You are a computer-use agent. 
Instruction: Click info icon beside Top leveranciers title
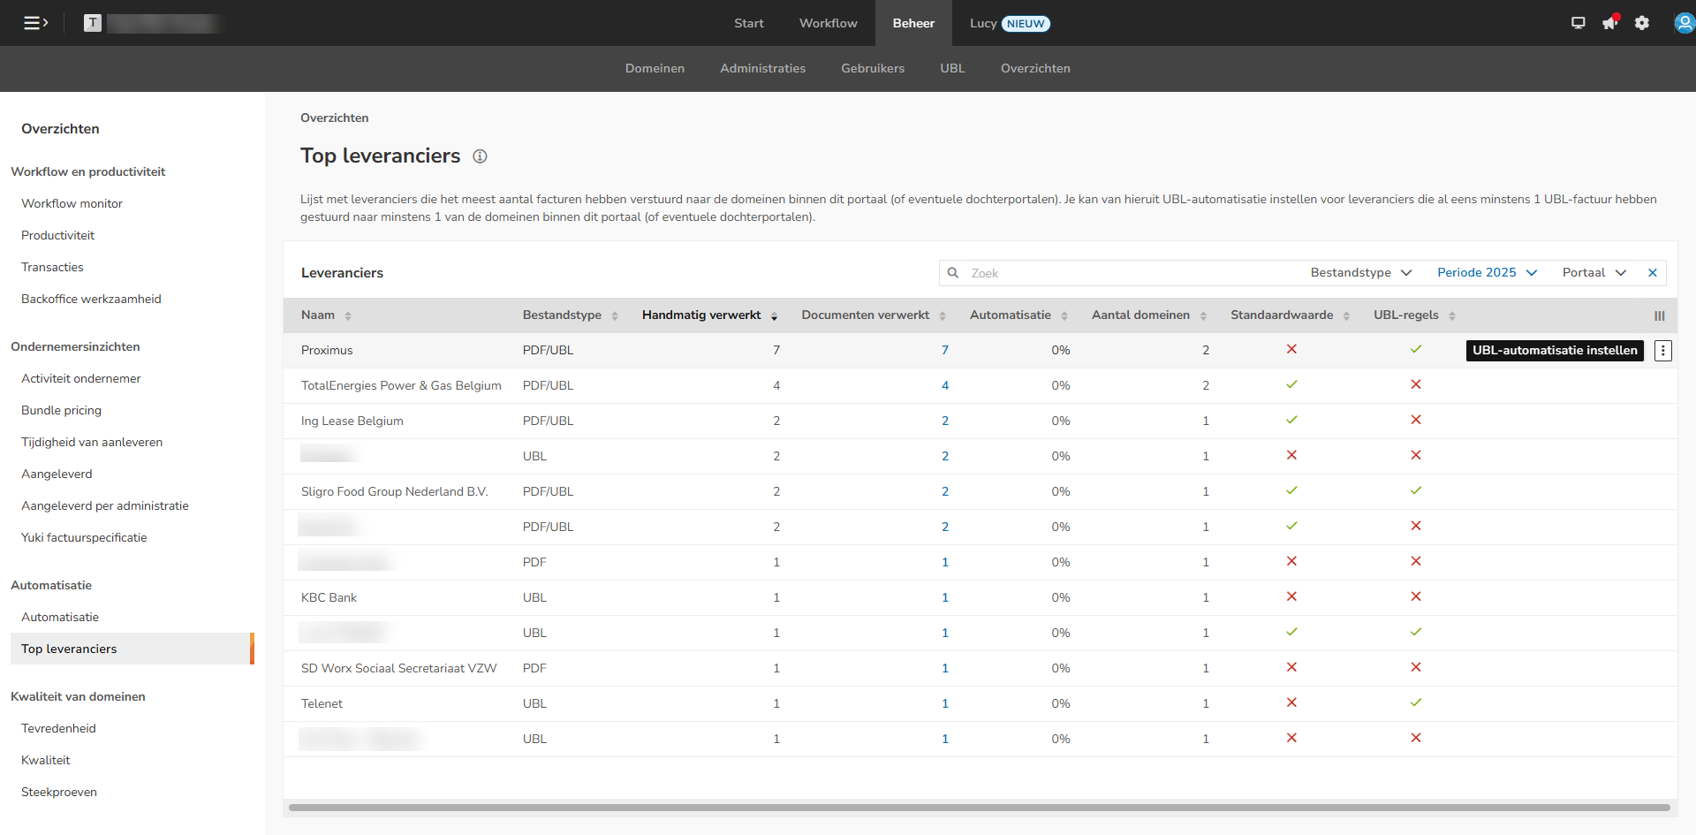pos(480,156)
